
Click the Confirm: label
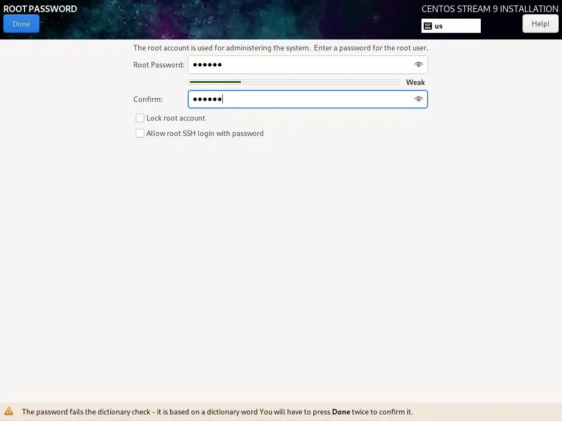pyautogui.click(x=148, y=99)
